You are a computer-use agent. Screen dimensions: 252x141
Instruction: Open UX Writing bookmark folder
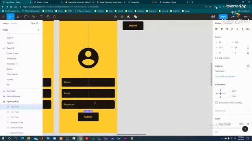point(48,11)
